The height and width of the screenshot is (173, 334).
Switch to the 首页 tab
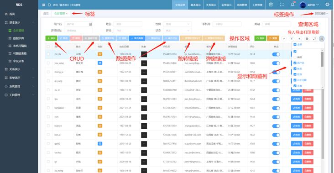(x=46, y=13)
